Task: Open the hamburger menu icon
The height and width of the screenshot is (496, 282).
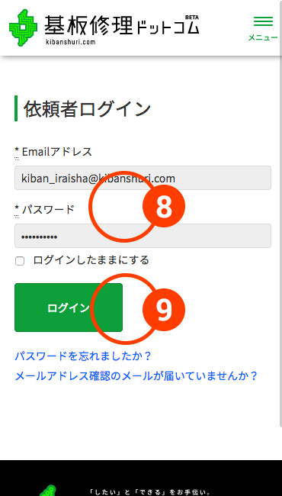Action: (263, 21)
